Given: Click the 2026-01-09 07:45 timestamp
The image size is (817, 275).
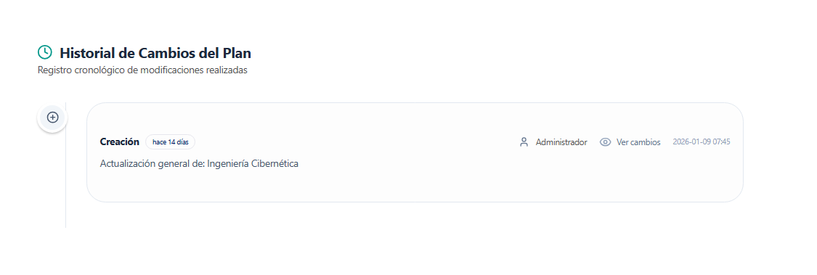Looking at the screenshot, I should [702, 141].
